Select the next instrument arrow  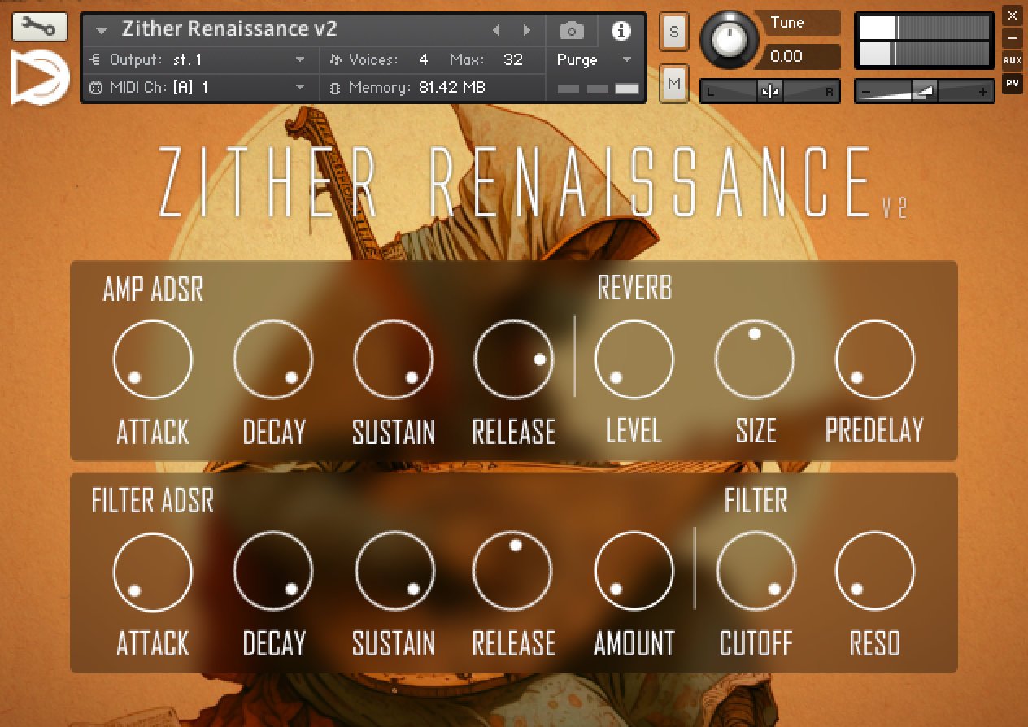tap(527, 31)
